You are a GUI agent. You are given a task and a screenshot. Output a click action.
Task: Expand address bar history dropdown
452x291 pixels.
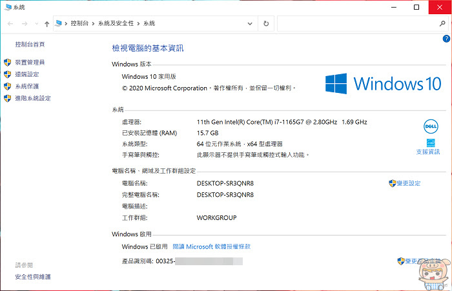pos(250,24)
